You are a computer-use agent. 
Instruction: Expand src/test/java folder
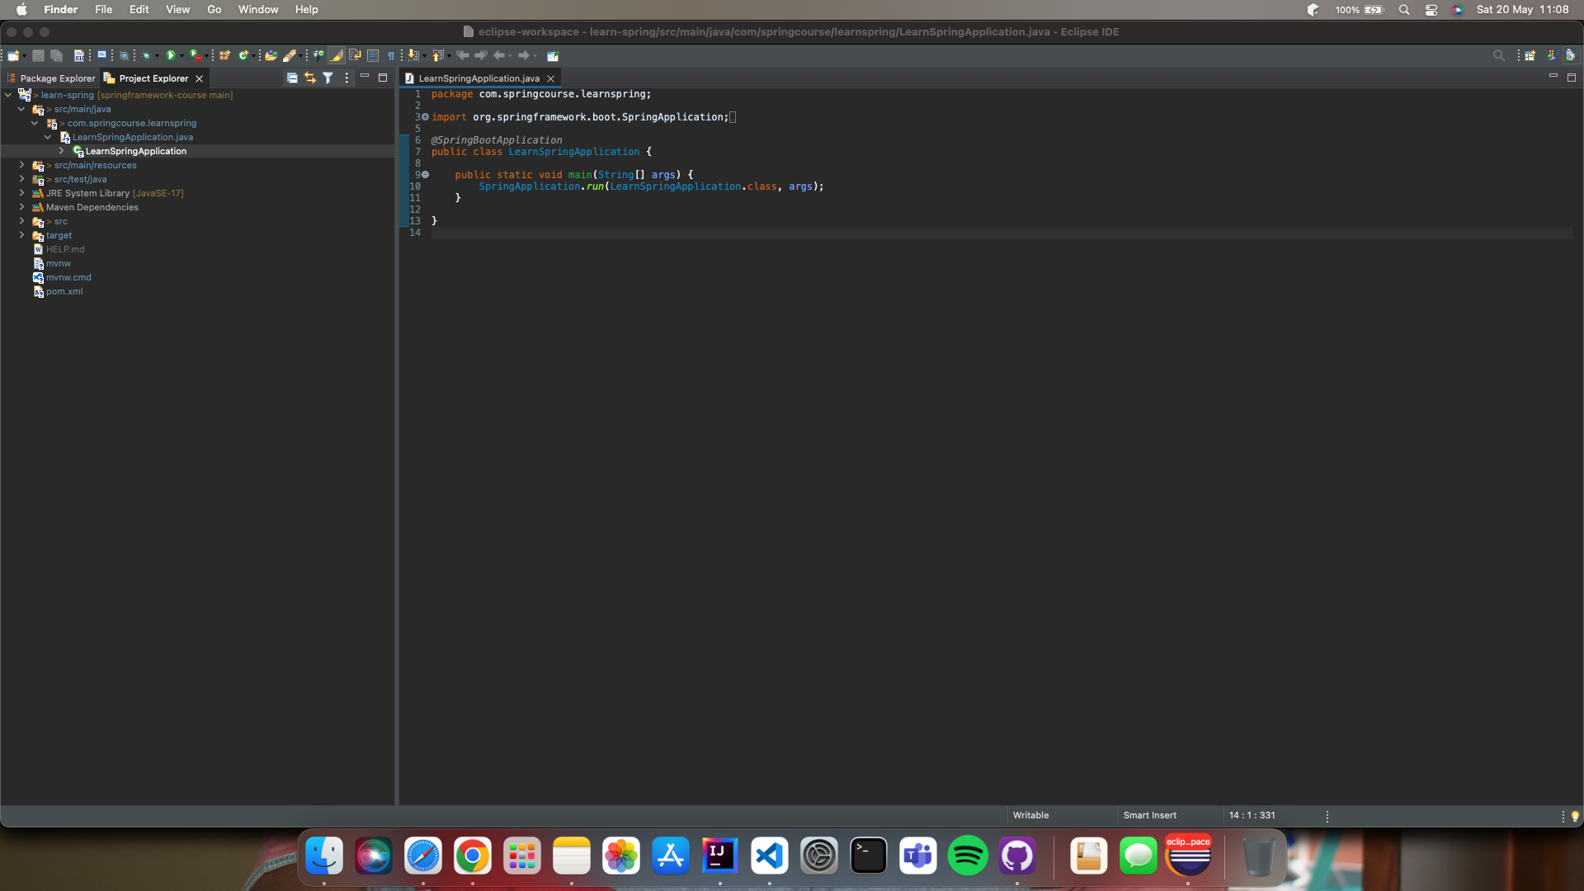tap(21, 179)
